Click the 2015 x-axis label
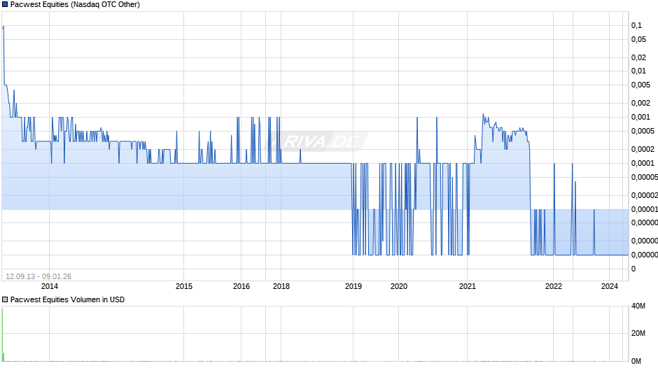658x368 pixels. 184,286
